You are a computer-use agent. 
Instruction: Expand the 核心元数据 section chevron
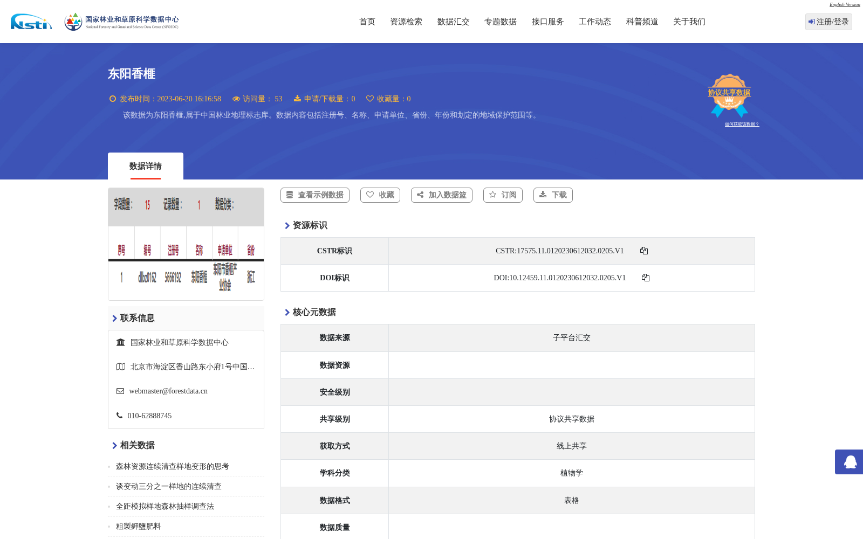287,313
